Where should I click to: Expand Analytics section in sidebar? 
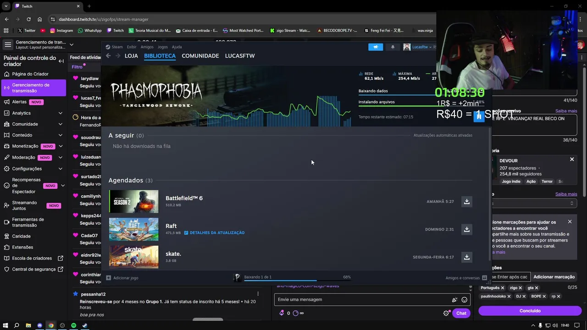coord(61,113)
